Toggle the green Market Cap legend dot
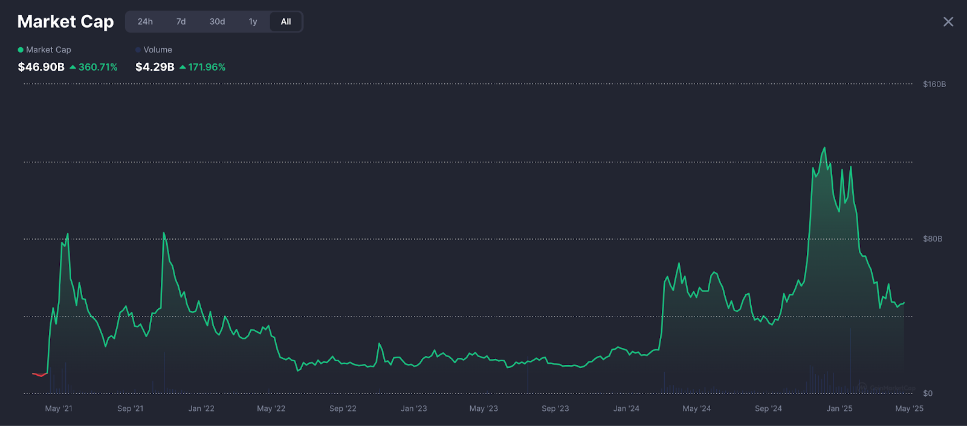Viewport: 967px width, 426px height. click(x=21, y=50)
